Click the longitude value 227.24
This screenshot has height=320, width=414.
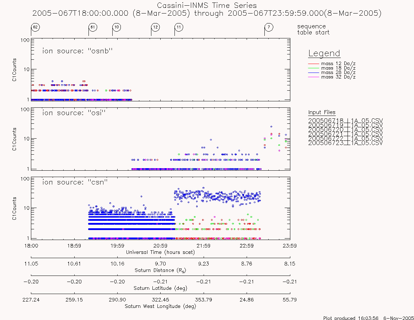[31, 300]
